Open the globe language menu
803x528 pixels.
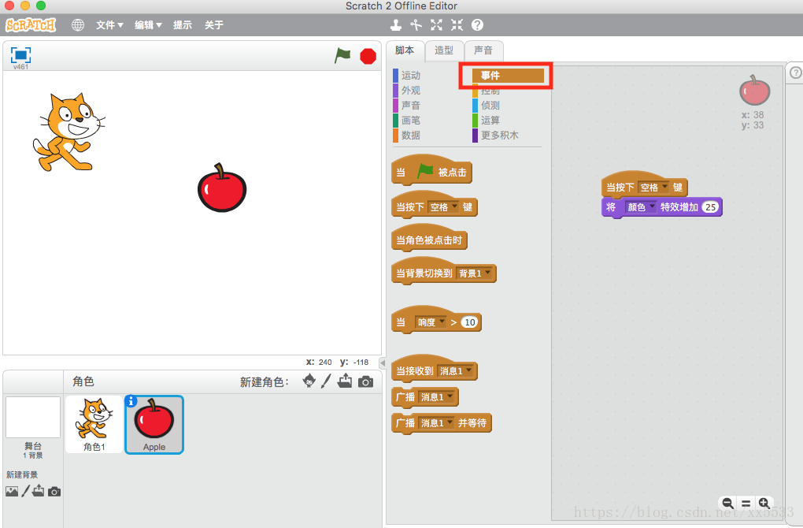pos(78,24)
